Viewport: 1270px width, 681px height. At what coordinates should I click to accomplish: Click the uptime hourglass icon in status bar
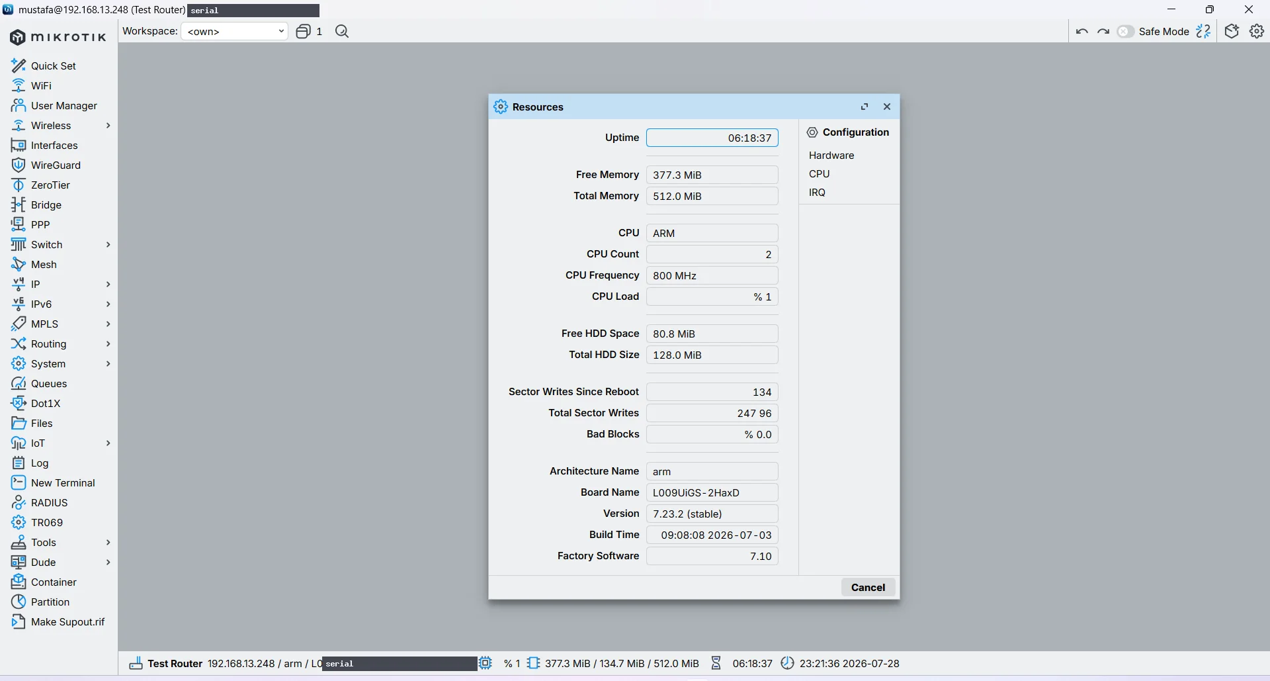tap(716, 663)
